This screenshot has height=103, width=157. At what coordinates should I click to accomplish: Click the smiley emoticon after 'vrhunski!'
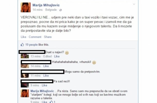click(94, 63)
